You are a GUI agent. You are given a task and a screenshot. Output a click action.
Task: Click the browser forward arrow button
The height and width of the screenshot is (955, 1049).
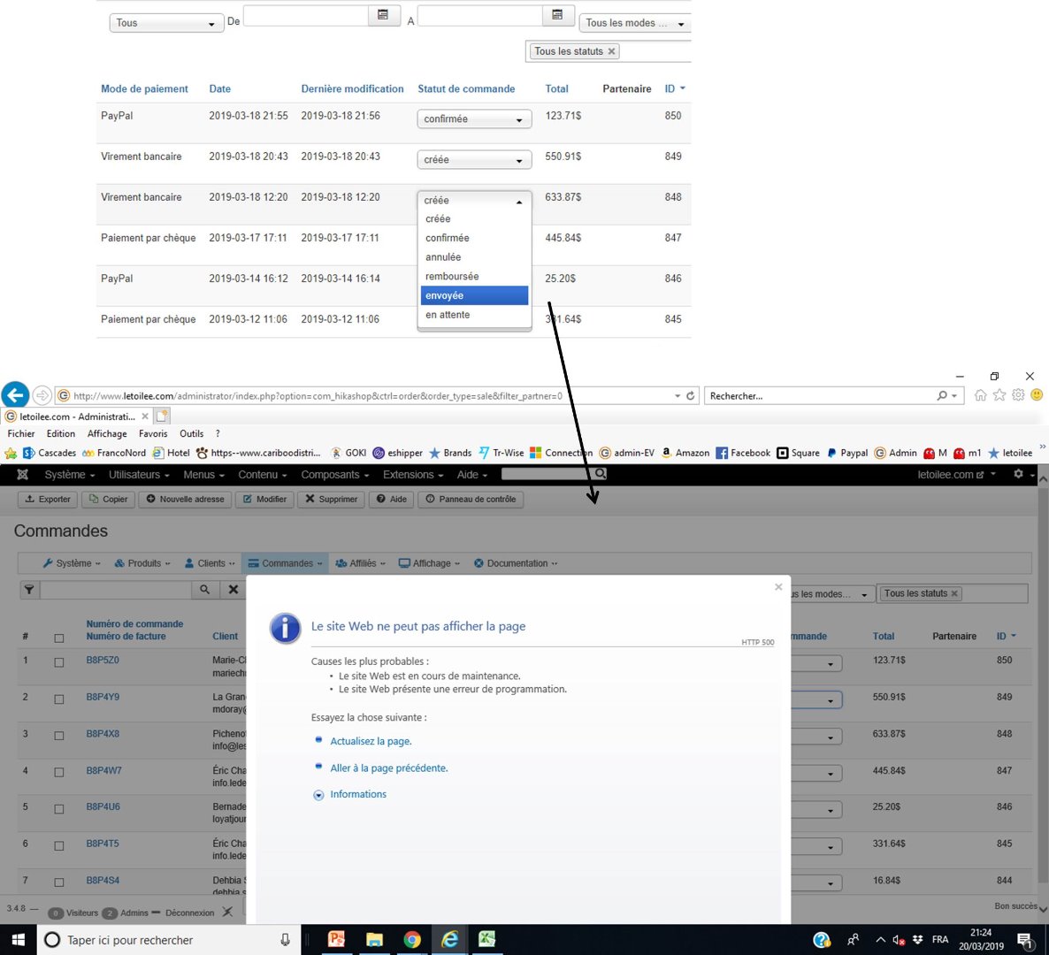[x=42, y=395]
